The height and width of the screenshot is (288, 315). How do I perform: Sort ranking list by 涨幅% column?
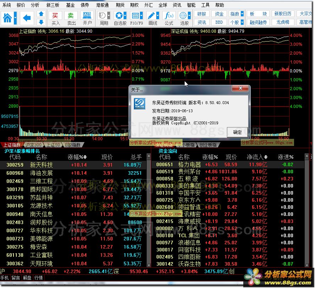tap(77, 157)
